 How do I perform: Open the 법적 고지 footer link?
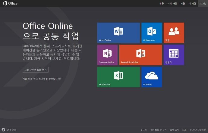pyautogui.click(x=174, y=130)
